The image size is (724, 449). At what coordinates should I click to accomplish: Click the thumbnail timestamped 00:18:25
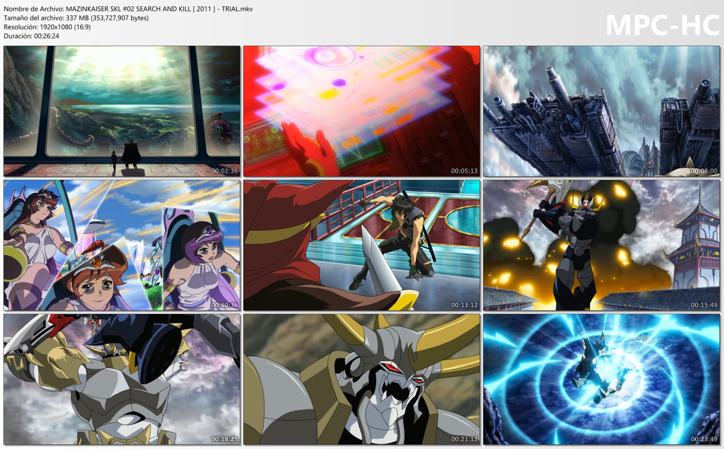point(122,380)
